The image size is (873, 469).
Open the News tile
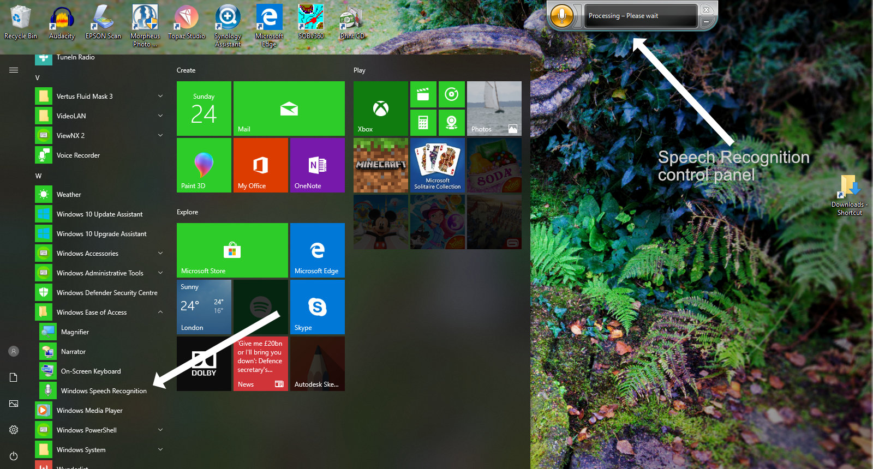[261, 364]
